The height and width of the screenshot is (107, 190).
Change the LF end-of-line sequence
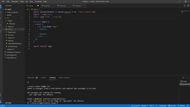pos(156,106)
